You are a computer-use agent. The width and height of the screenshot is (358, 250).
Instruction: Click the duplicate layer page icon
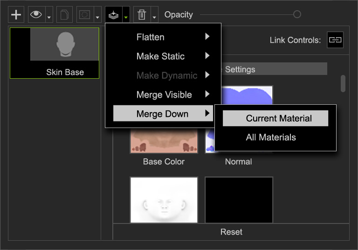tap(64, 15)
